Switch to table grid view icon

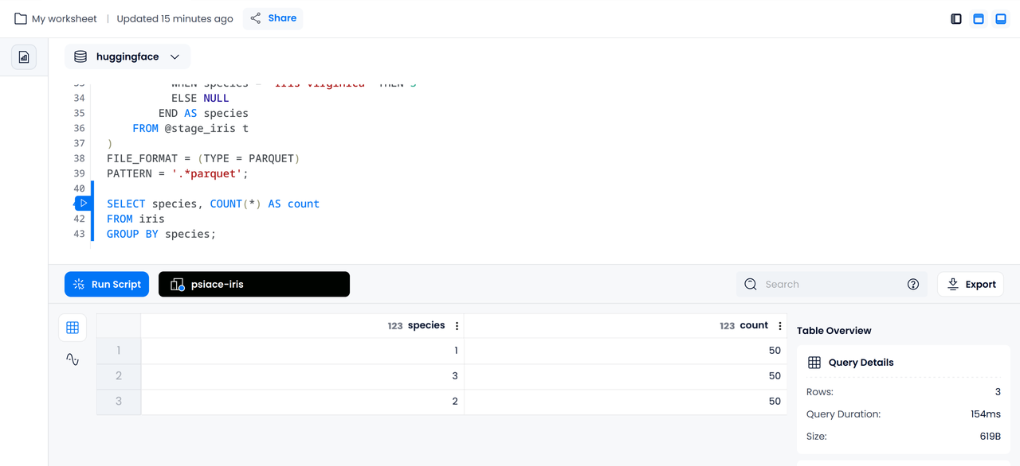click(x=73, y=328)
